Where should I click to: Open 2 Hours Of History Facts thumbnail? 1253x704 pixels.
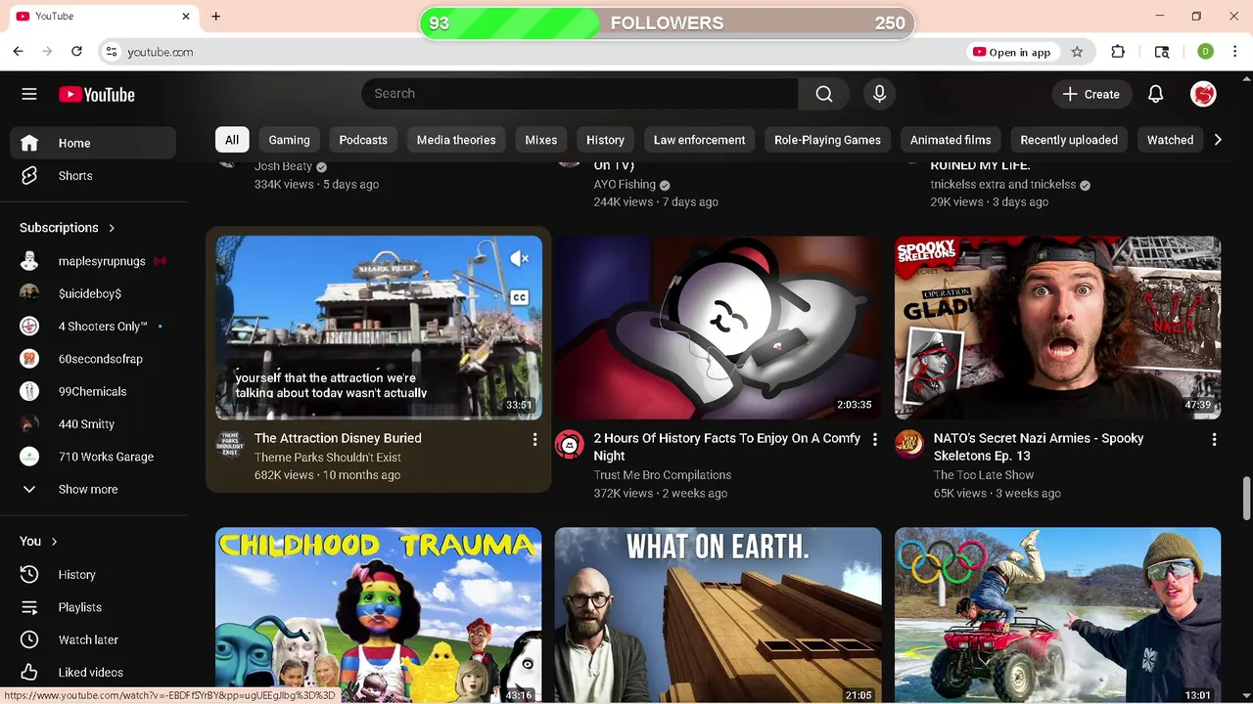pos(719,328)
